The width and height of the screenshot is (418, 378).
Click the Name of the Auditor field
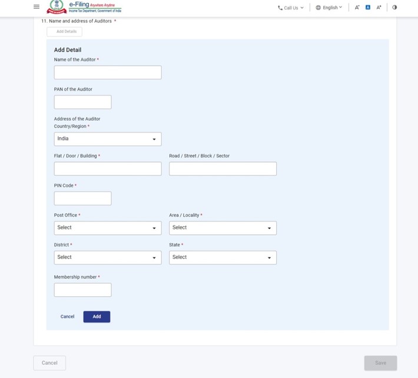click(107, 72)
